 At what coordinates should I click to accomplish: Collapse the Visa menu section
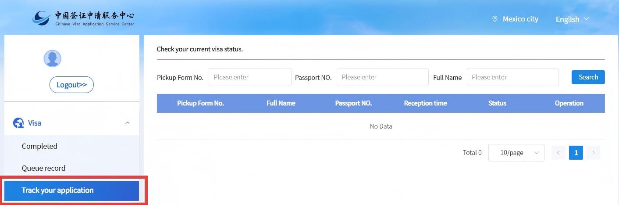click(x=128, y=123)
